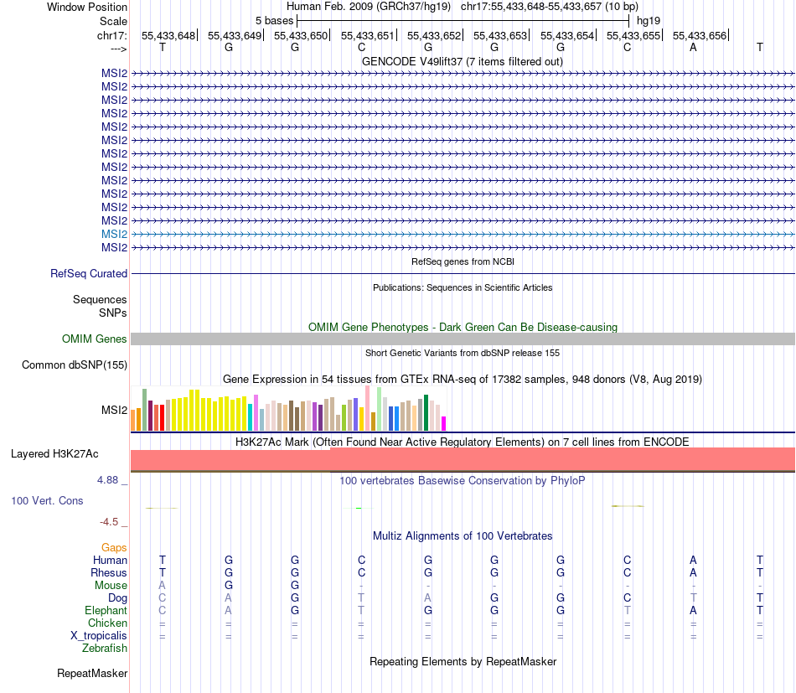Screen dimensions: 796x693
Task: Click the Sequences track label
Action: pos(100,299)
